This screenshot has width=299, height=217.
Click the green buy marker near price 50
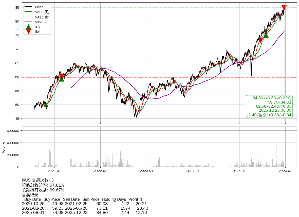tap(46, 105)
